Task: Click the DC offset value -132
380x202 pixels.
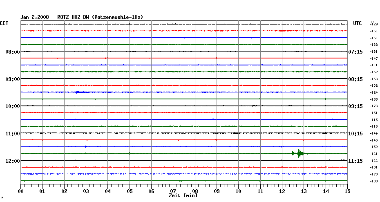Action: [374, 85]
